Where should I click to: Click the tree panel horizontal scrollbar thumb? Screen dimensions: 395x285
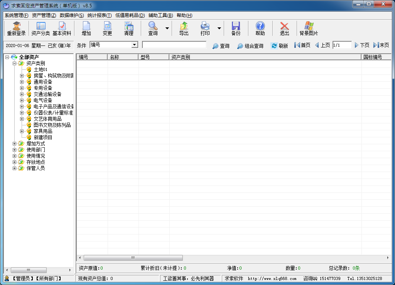pyautogui.click(x=29, y=270)
